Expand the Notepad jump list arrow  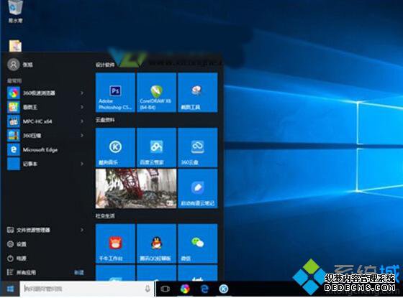point(82,164)
